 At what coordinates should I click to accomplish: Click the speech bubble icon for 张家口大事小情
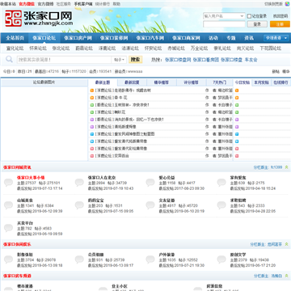pos(8,183)
